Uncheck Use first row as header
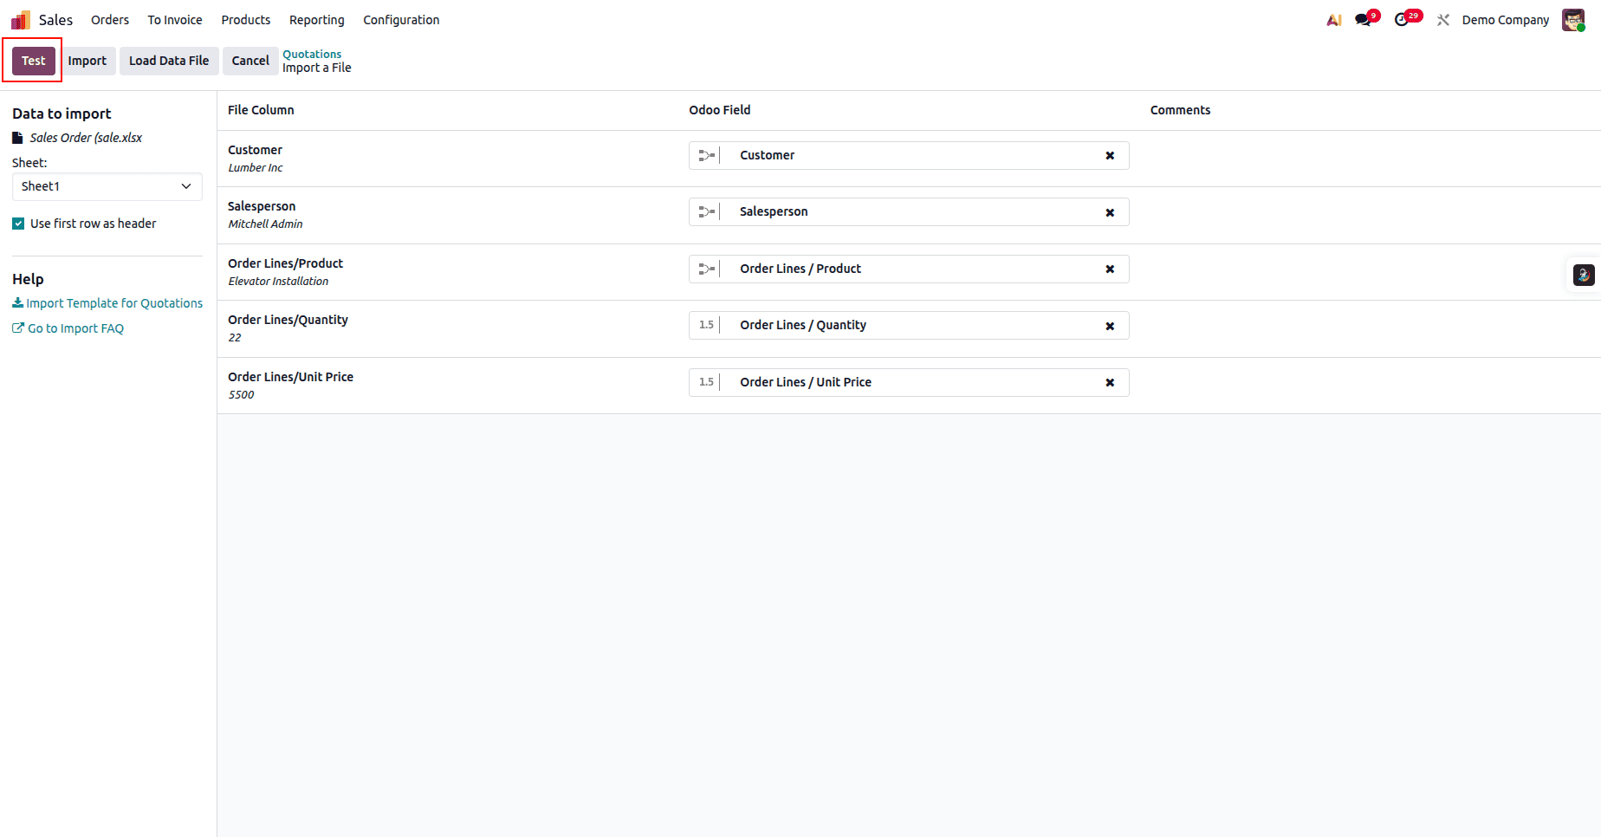1601x837 pixels. 17,223
